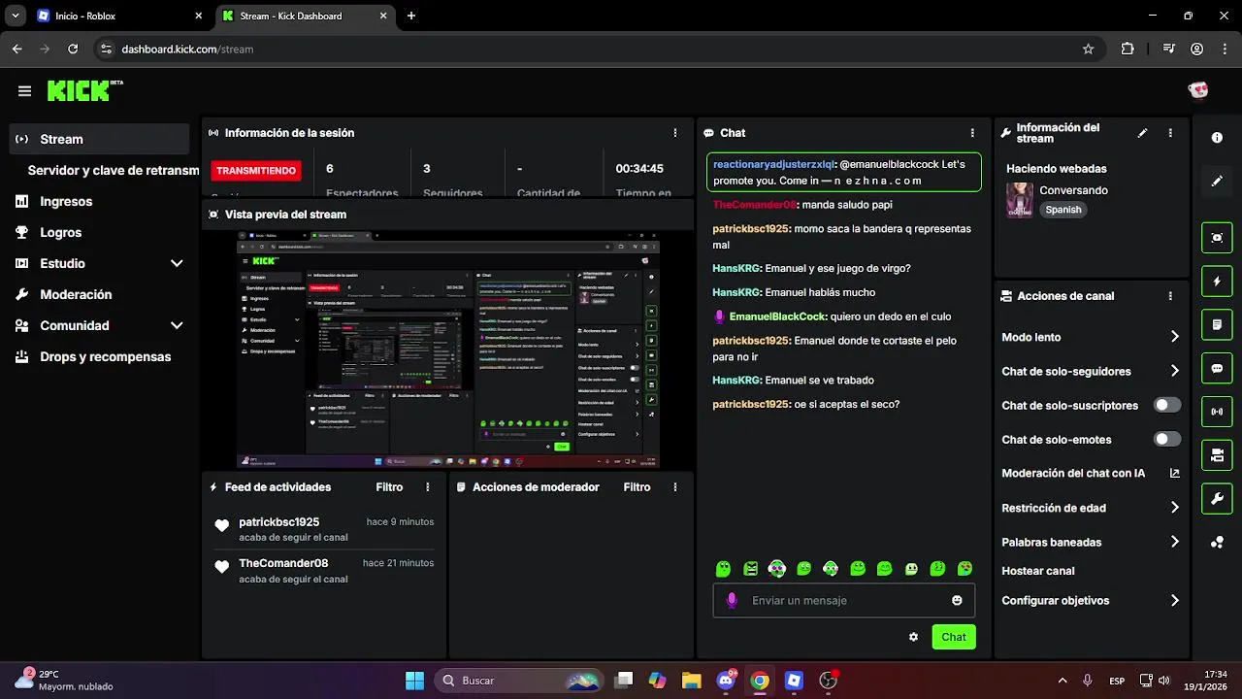Open the Chat panel three-dot menu
Screen dimensions: 1242x699
(972, 133)
